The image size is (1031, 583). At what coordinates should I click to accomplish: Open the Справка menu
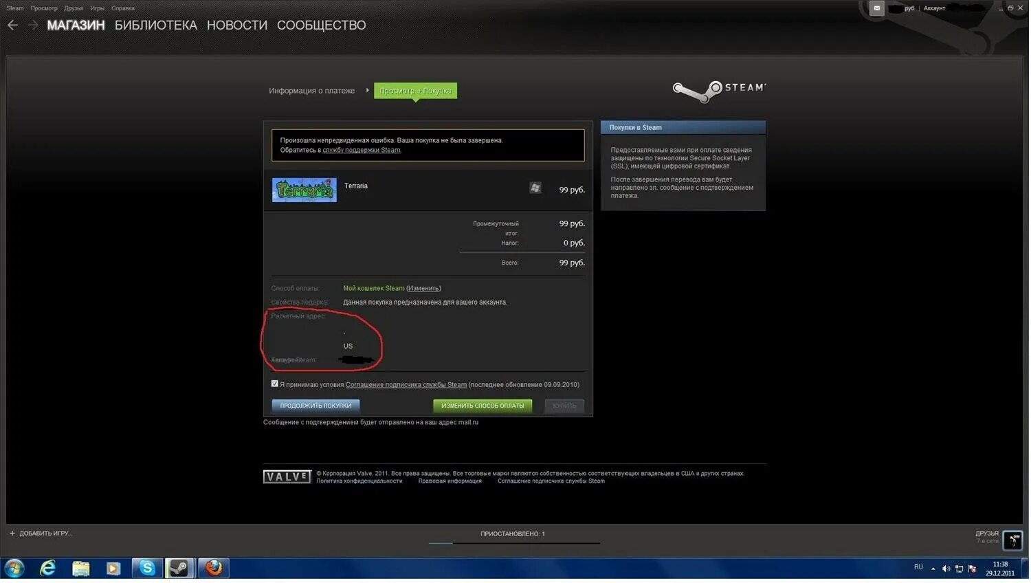coord(123,8)
